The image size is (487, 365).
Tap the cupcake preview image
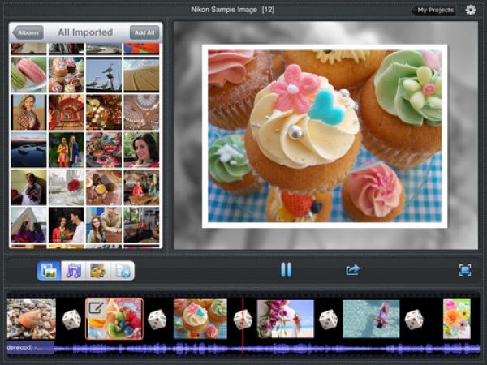[x=325, y=135]
